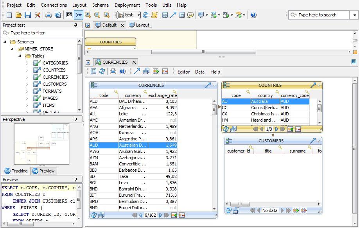Viewport: 359px width, 228px height.
Task: Open the column checklist in CURRENCIES frame header
Action: click(94, 85)
